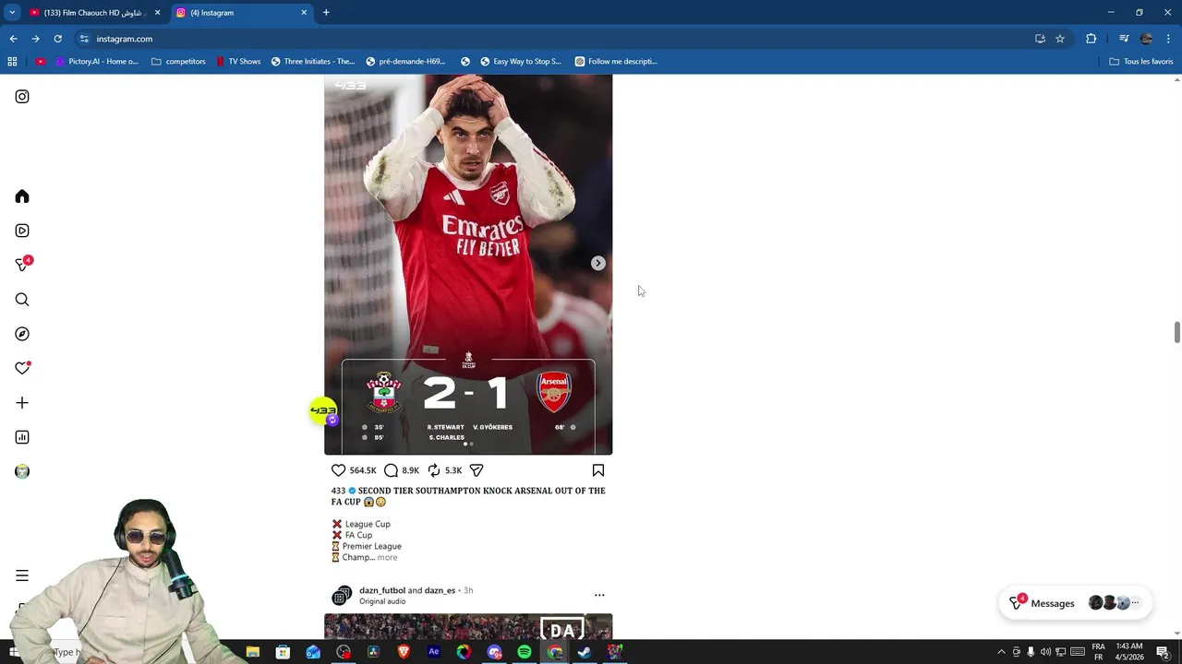1182x664 pixels.
Task: Show hidden system tray icons
Action: [1001, 652]
